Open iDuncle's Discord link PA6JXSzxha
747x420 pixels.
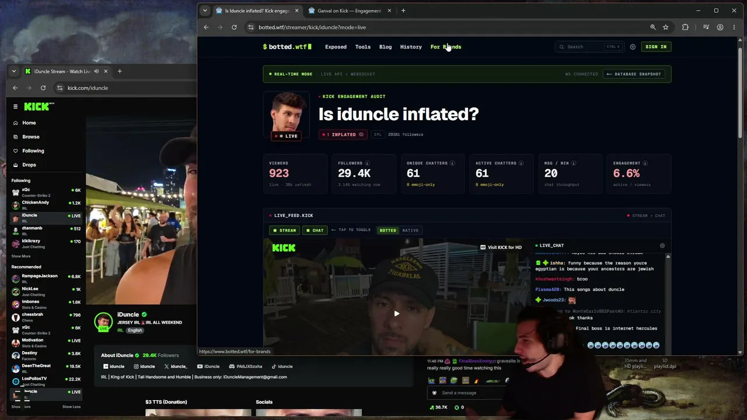pyautogui.click(x=246, y=366)
